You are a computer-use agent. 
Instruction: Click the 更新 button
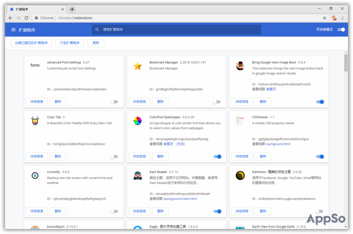96,43
